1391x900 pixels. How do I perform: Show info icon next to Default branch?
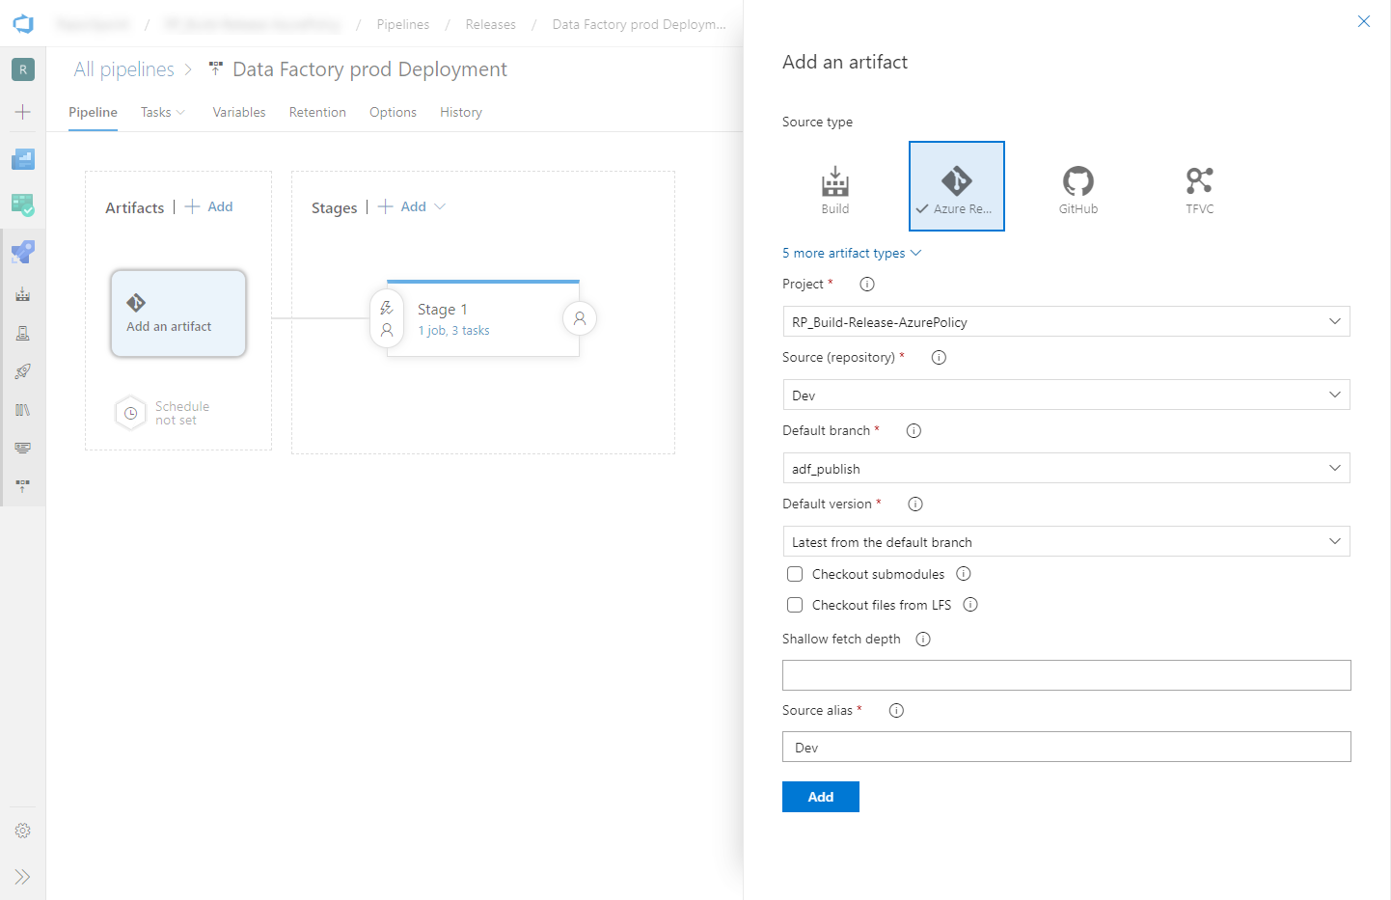coord(914,430)
